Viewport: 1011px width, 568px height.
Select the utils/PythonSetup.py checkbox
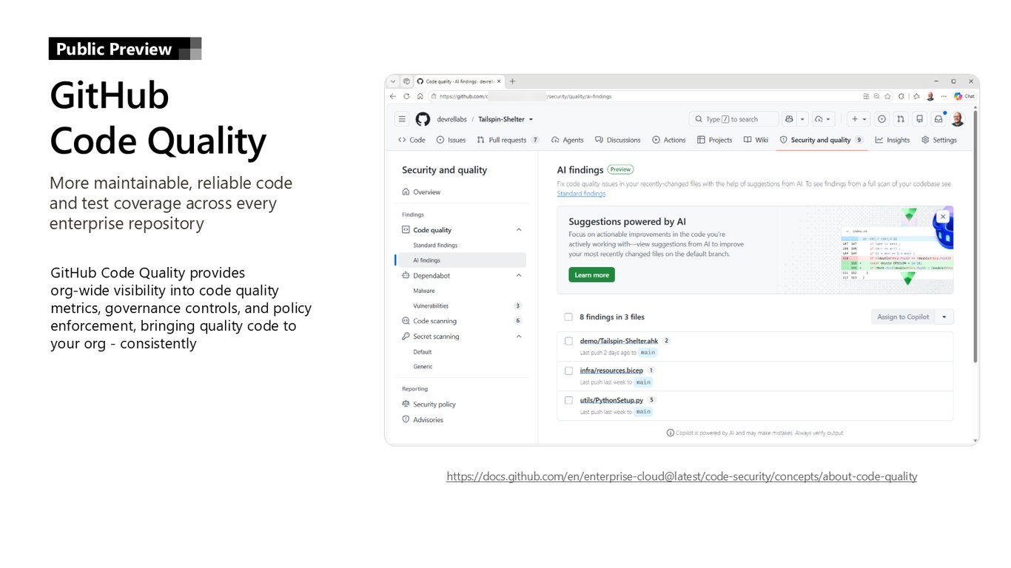(568, 400)
